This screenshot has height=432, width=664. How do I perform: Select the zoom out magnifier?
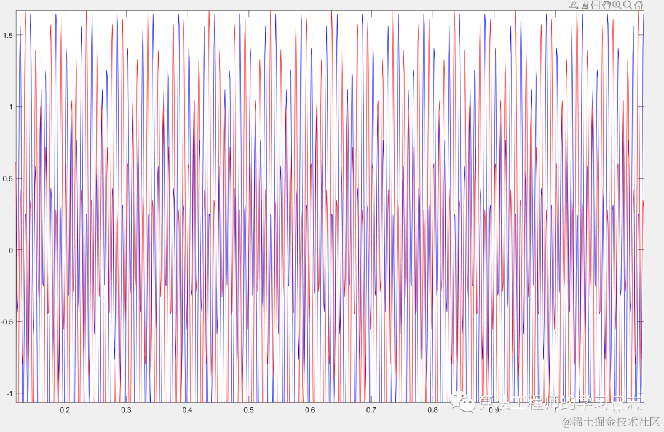(628, 5)
